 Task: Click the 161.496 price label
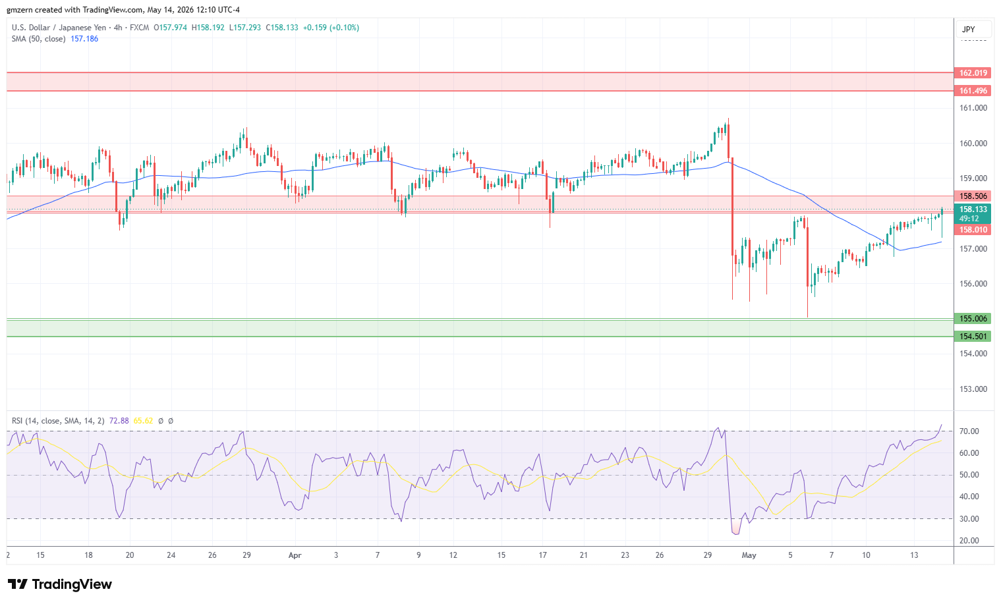[973, 91]
